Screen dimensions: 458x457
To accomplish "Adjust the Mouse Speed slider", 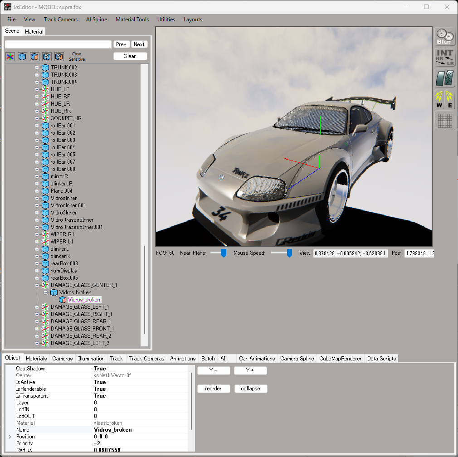I will pos(289,253).
